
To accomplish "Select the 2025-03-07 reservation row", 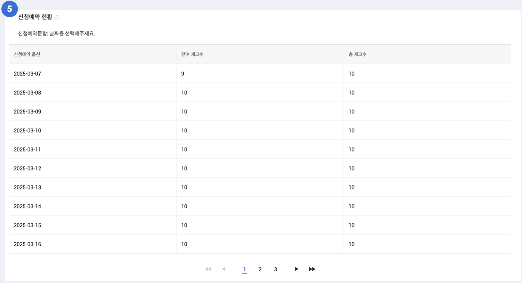I will (28, 74).
